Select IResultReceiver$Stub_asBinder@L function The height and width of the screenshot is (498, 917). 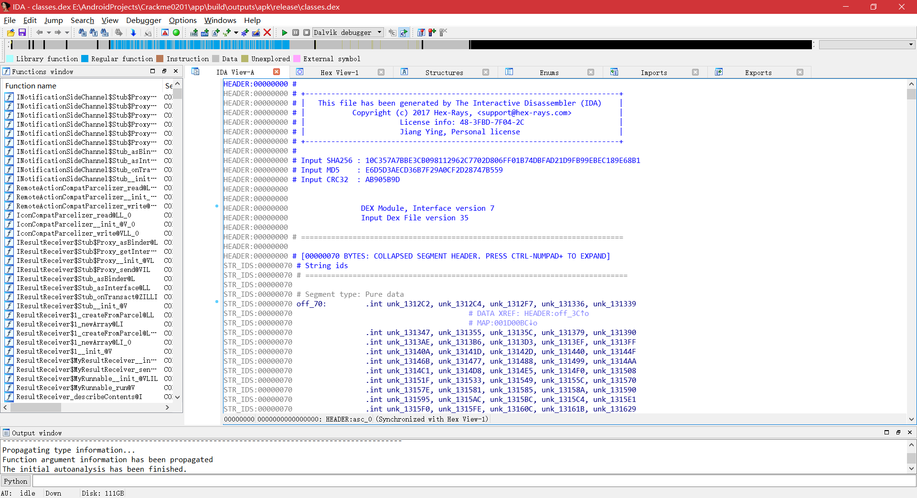(75, 279)
